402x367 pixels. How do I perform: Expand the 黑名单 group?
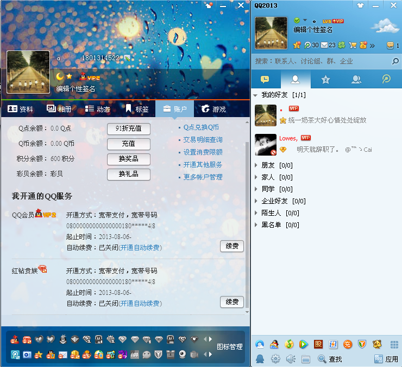pyautogui.click(x=256, y=225)
